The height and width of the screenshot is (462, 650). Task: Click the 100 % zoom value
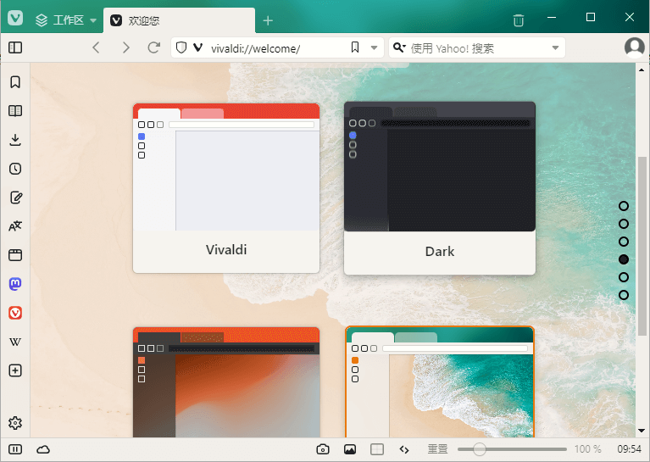(x=587, y=449)
